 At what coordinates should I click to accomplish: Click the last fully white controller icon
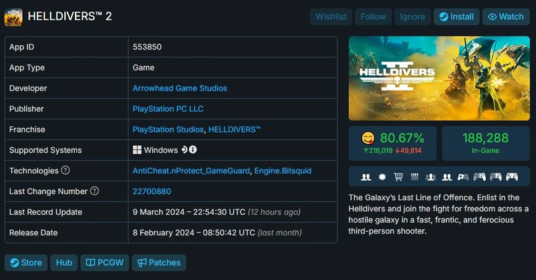pos(512,177)
